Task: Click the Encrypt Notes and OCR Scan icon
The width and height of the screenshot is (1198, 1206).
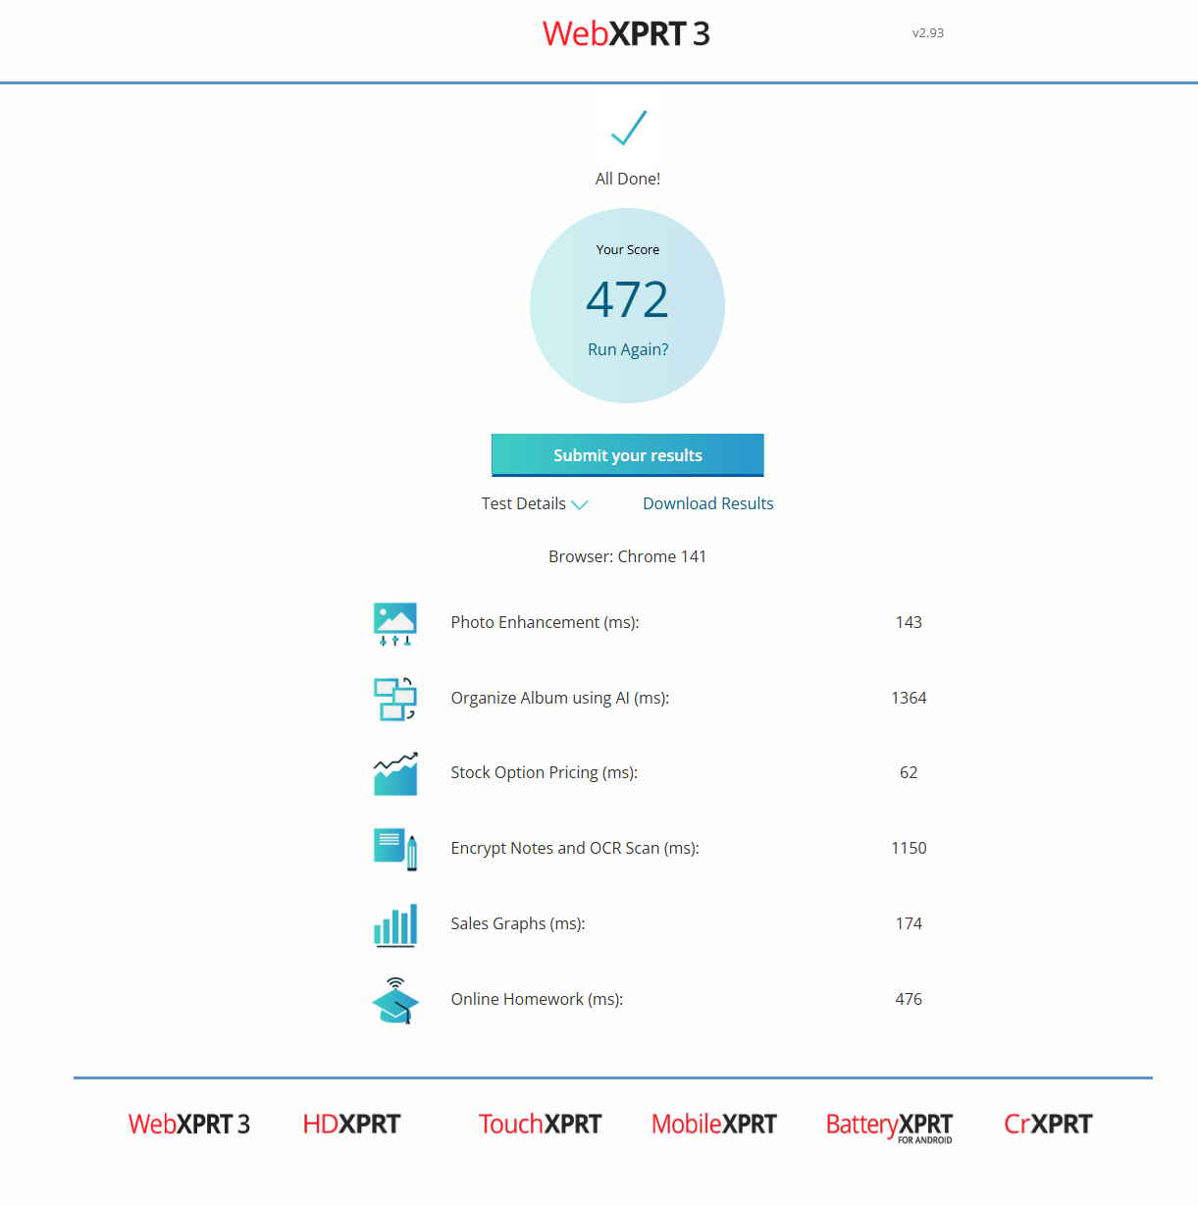Action: pos(395,849)
